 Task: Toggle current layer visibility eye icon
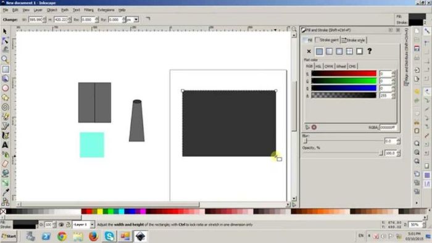[61, 225]
